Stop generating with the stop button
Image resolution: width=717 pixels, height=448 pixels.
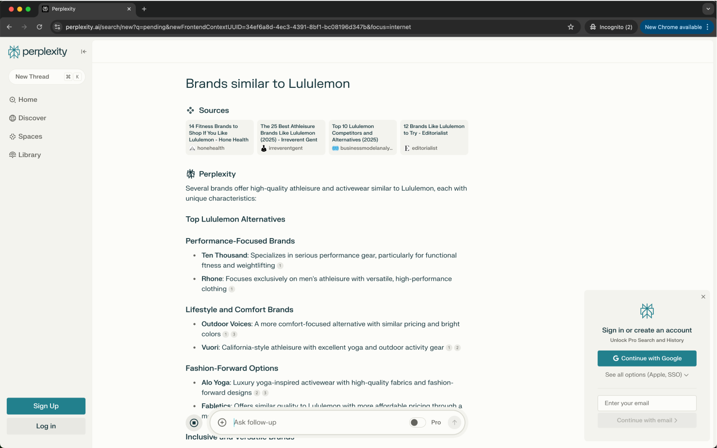click(194, 423)
